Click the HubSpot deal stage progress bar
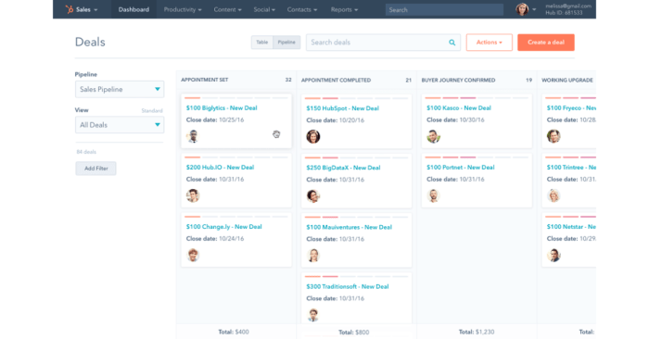 tap(356, 98)
